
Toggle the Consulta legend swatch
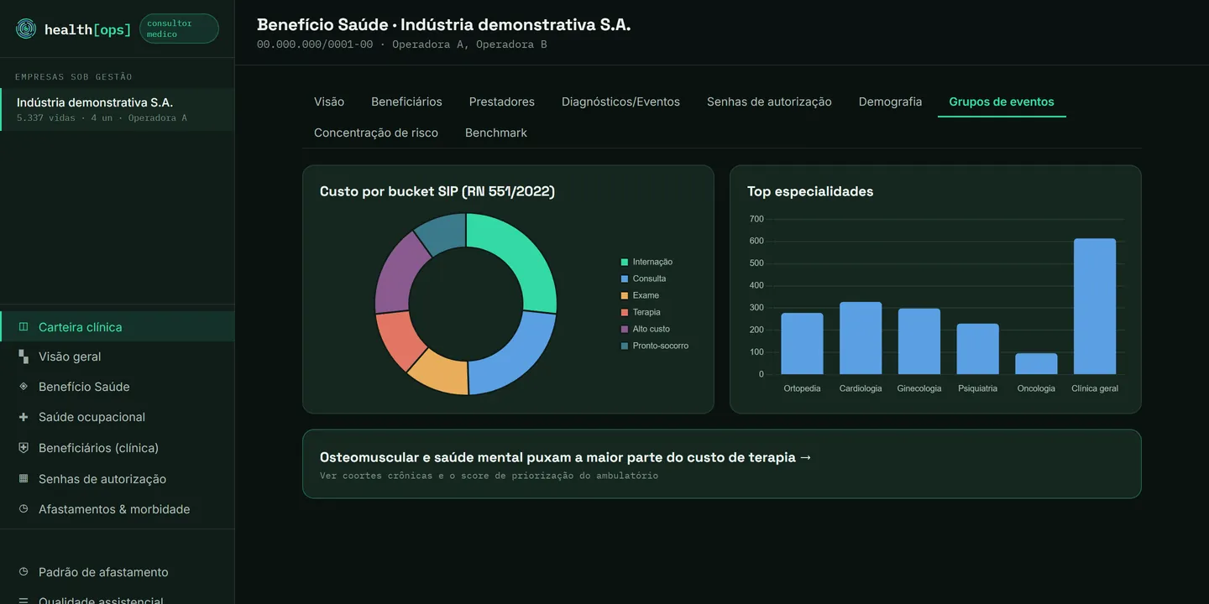click(625, 279)
